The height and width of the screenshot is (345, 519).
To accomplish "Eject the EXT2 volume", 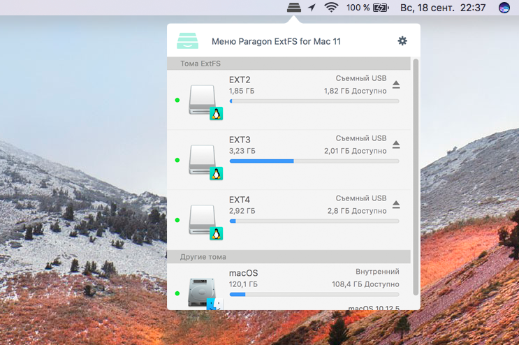I will point(396,85).
